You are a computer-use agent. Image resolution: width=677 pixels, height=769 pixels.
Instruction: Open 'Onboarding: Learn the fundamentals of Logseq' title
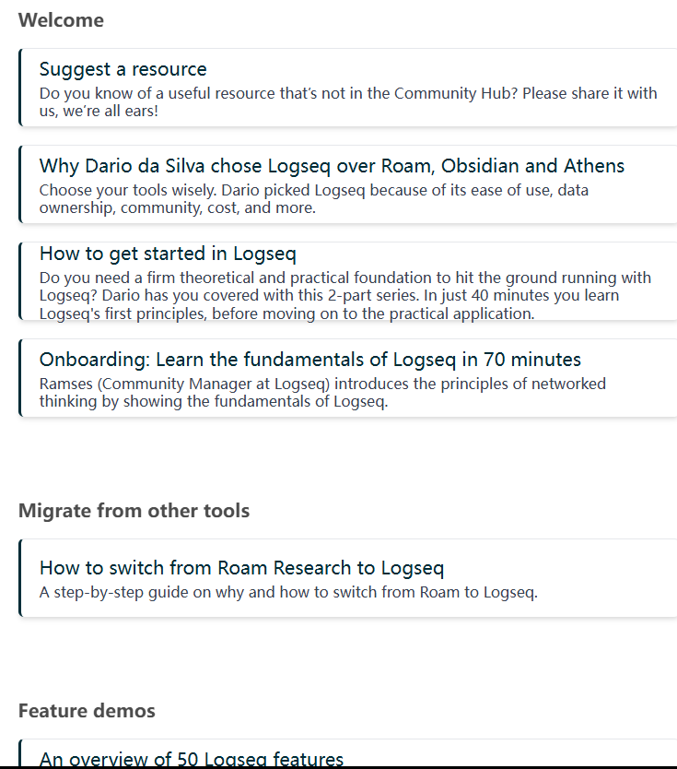309,360
